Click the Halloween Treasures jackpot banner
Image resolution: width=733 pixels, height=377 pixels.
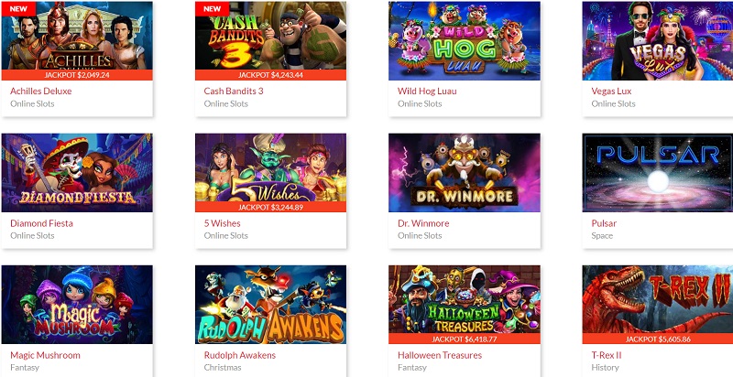pyautogui.click(x=465, y=339)
